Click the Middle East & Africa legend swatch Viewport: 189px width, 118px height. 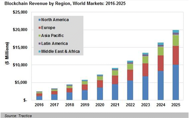click(40, 52)
